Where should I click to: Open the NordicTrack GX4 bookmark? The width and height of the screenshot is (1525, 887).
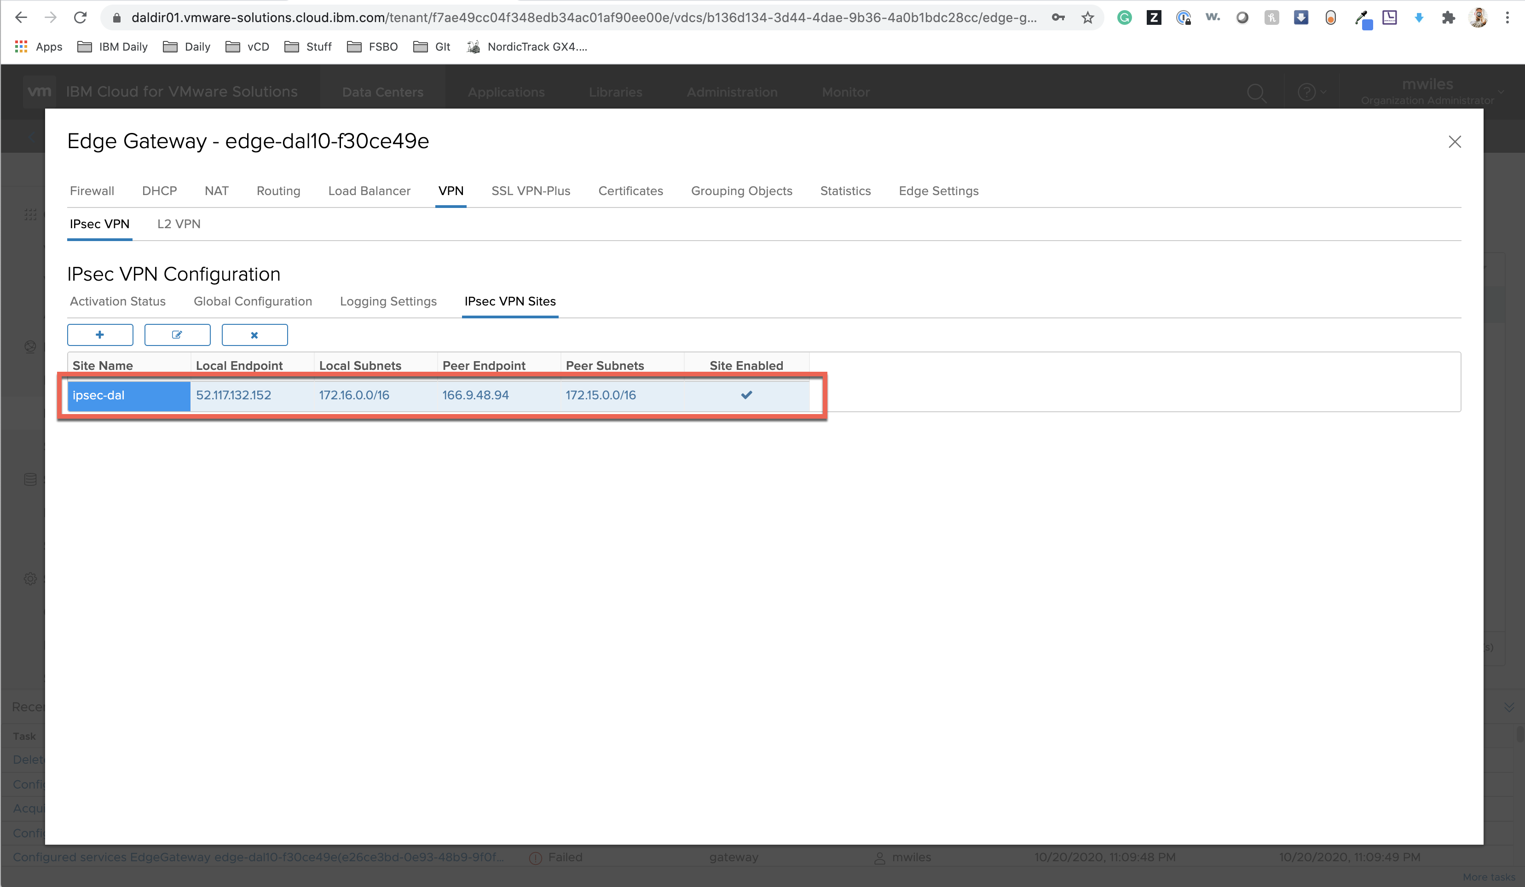point(526,46)
